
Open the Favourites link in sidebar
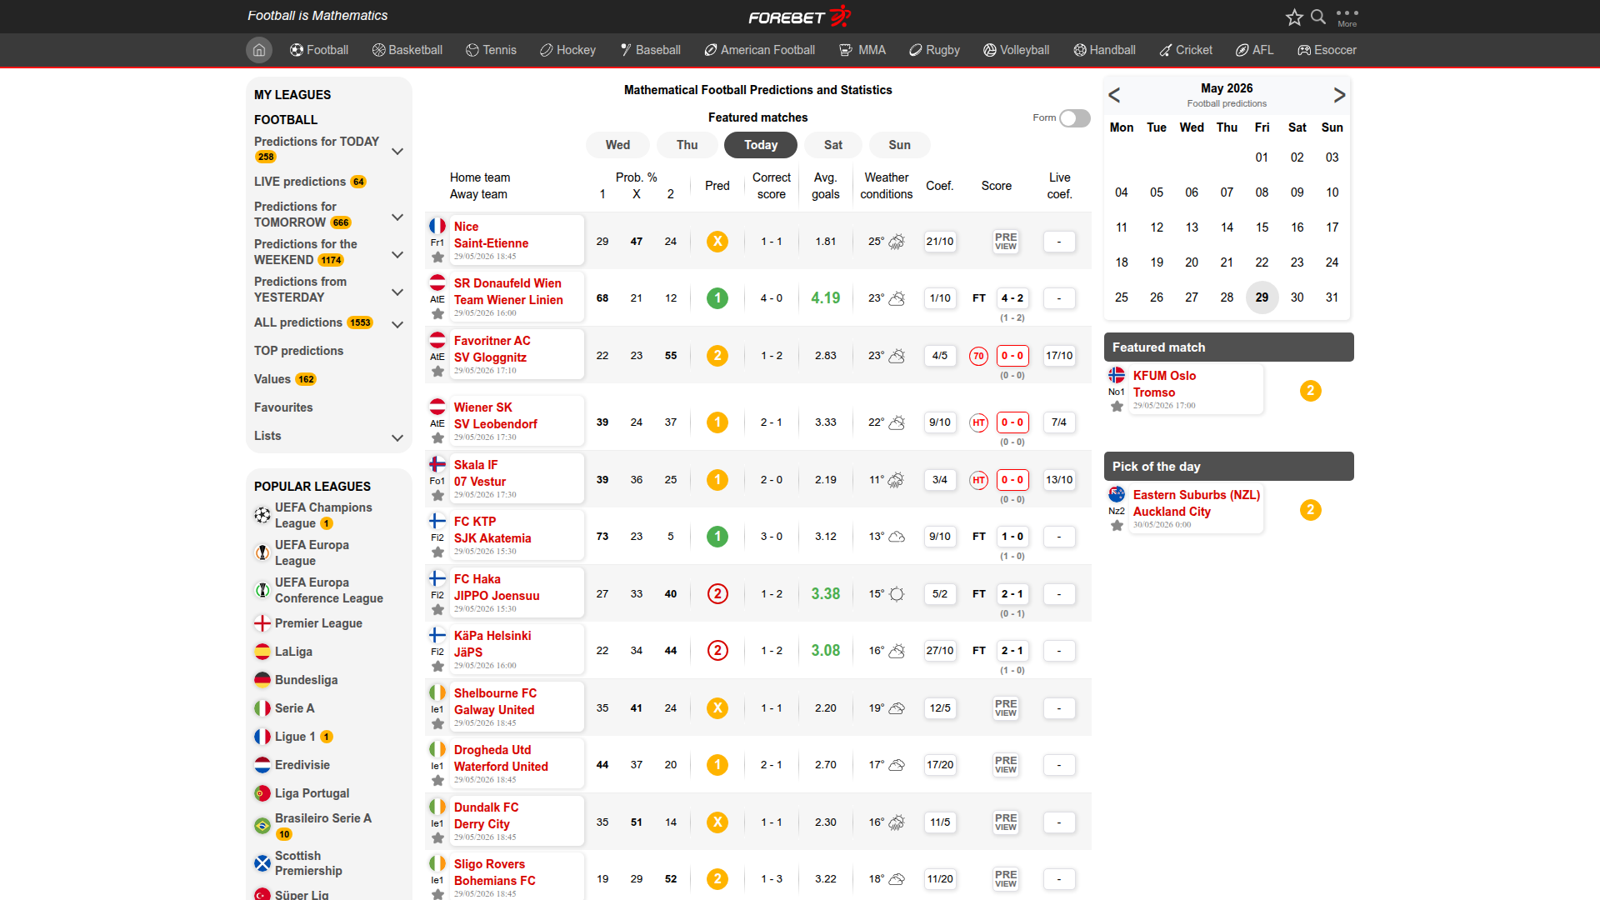283,407
